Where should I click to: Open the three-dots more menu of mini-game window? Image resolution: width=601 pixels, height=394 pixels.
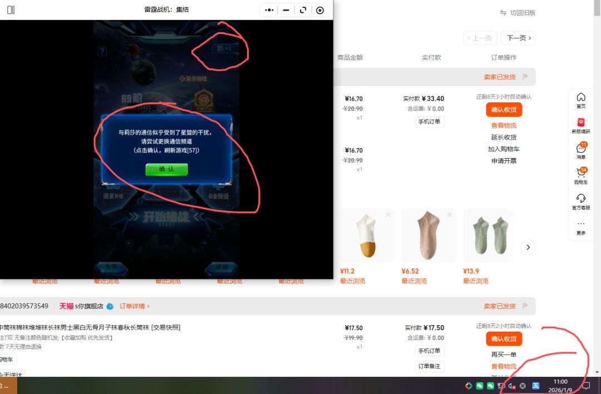269,11
